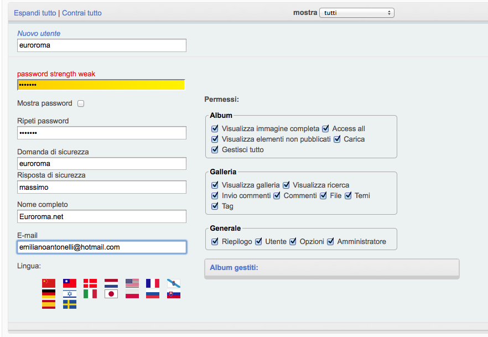The width and height of the screenshot is (488, 337).
Task: Click the Espandi tutto link
Action: (x=35, y=13)
